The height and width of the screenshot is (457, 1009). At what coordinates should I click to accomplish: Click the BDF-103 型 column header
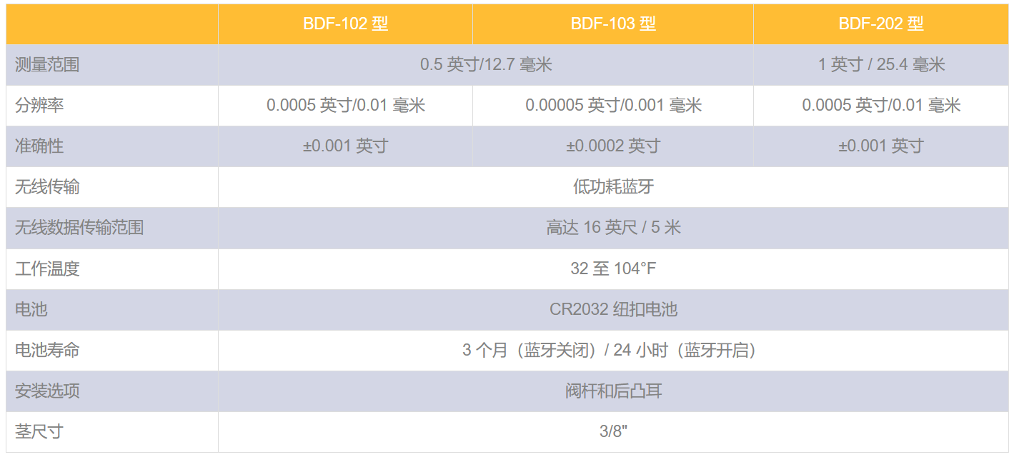(613, 24)
